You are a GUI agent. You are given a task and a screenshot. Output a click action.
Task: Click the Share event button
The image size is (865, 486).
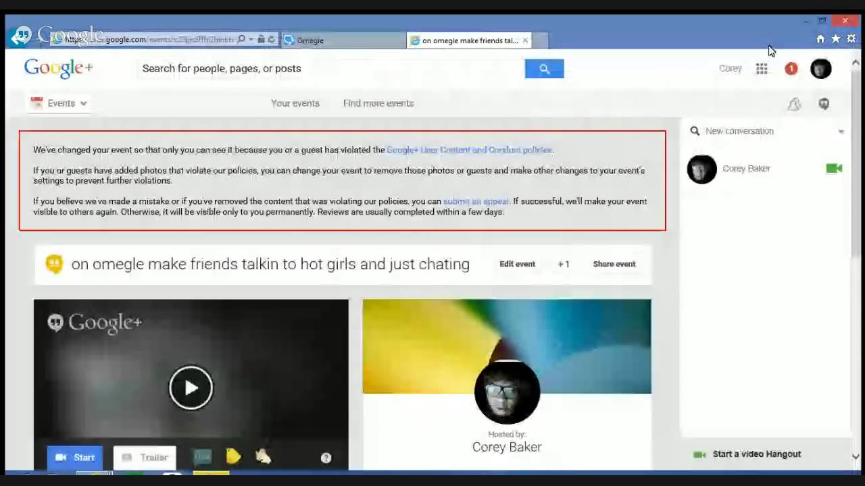click(614, 264)
